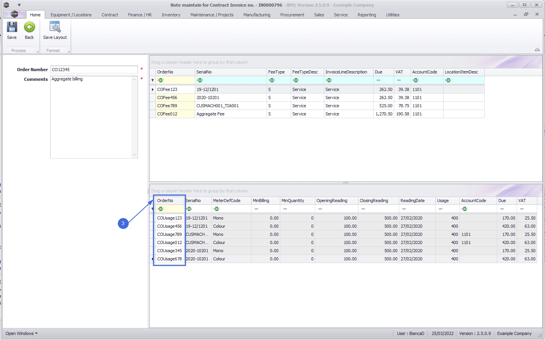Viewport: 545px width, 340px height.
Task: Collapse the ribbon using the chevron
Action: pos(537,50)
